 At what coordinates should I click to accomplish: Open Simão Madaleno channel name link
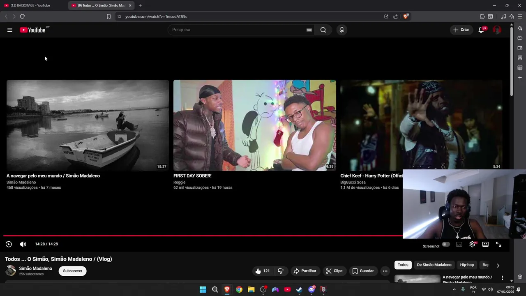(x=36, y=268)
